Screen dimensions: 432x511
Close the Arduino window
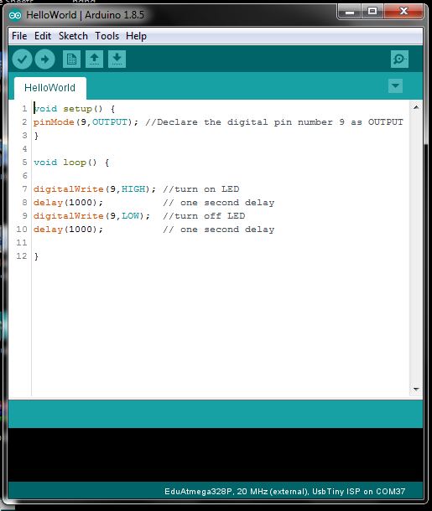point(404,12)
